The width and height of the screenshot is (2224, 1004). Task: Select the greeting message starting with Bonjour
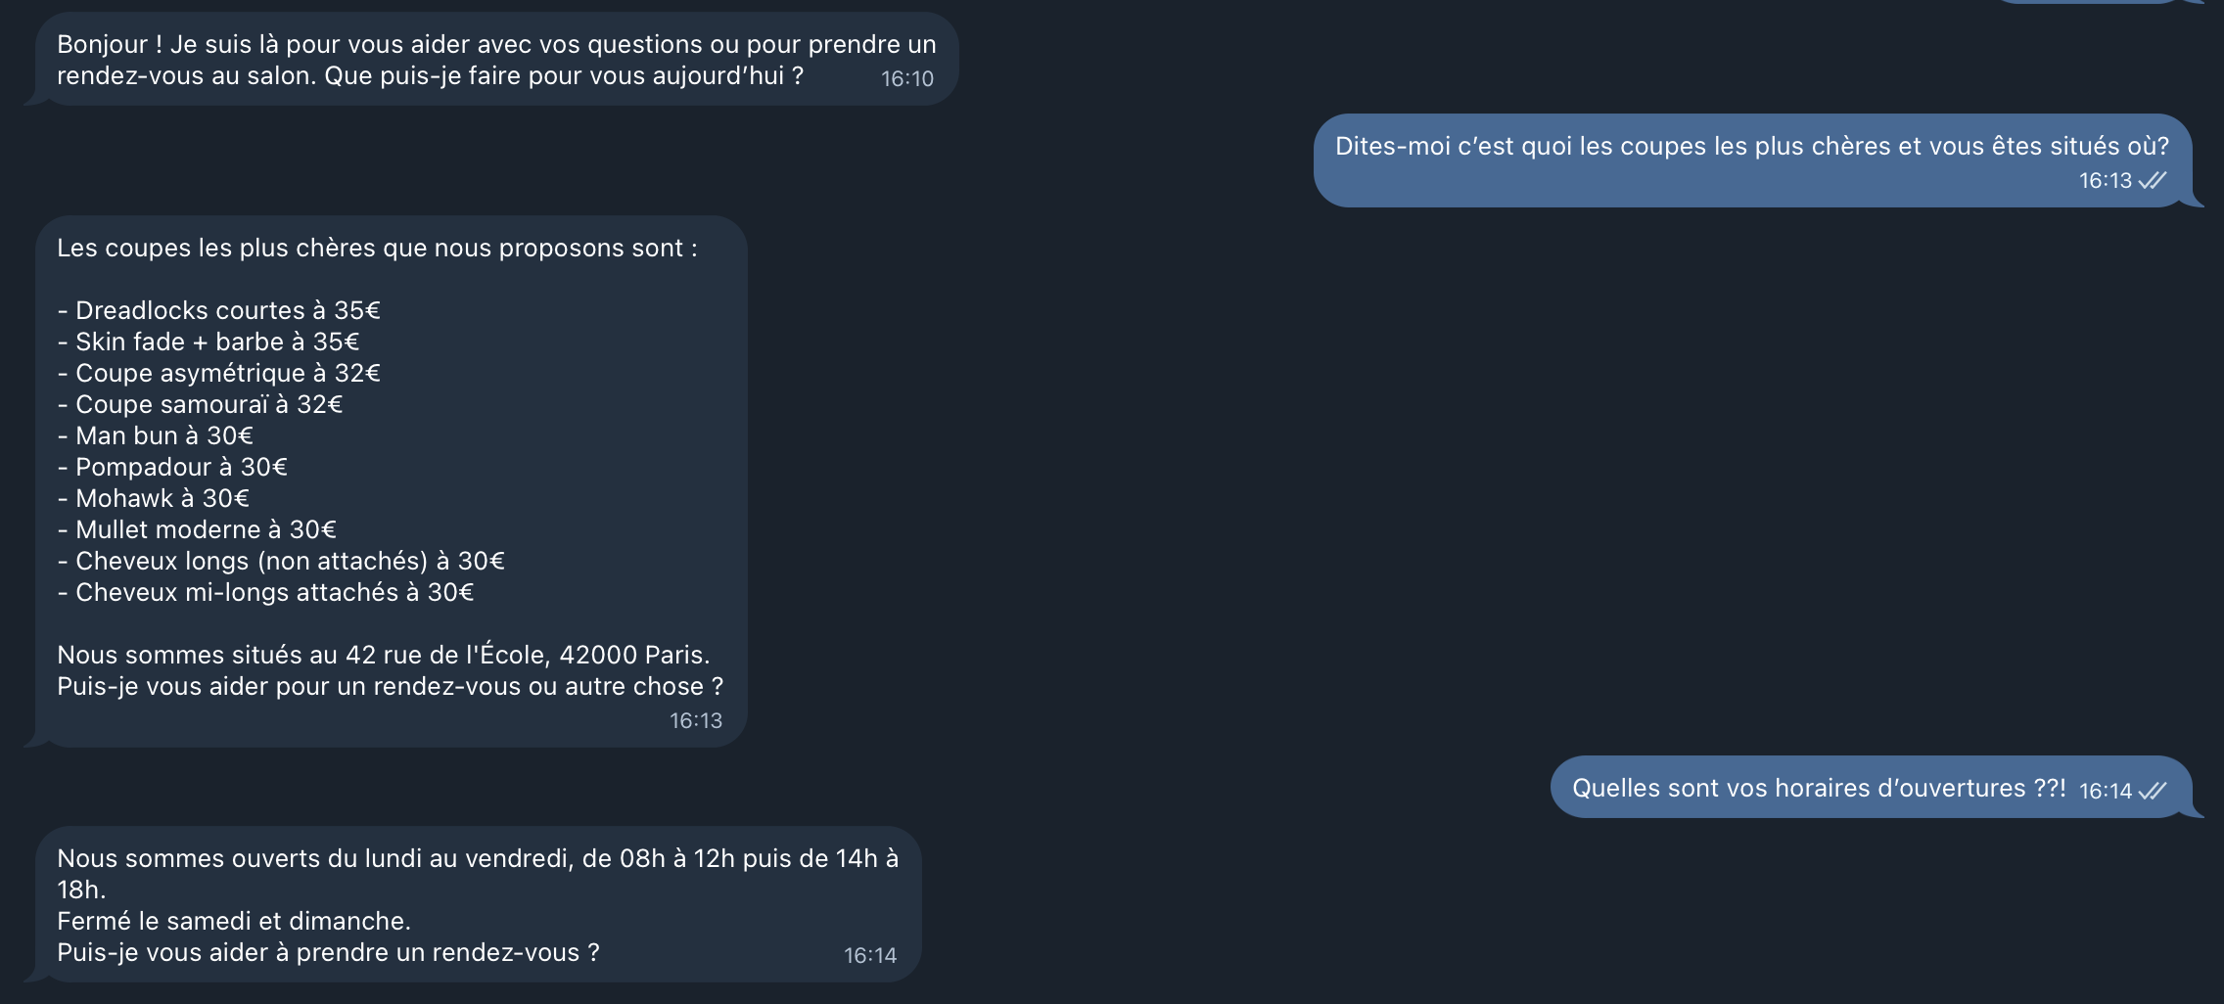click(x=496, y=59)
